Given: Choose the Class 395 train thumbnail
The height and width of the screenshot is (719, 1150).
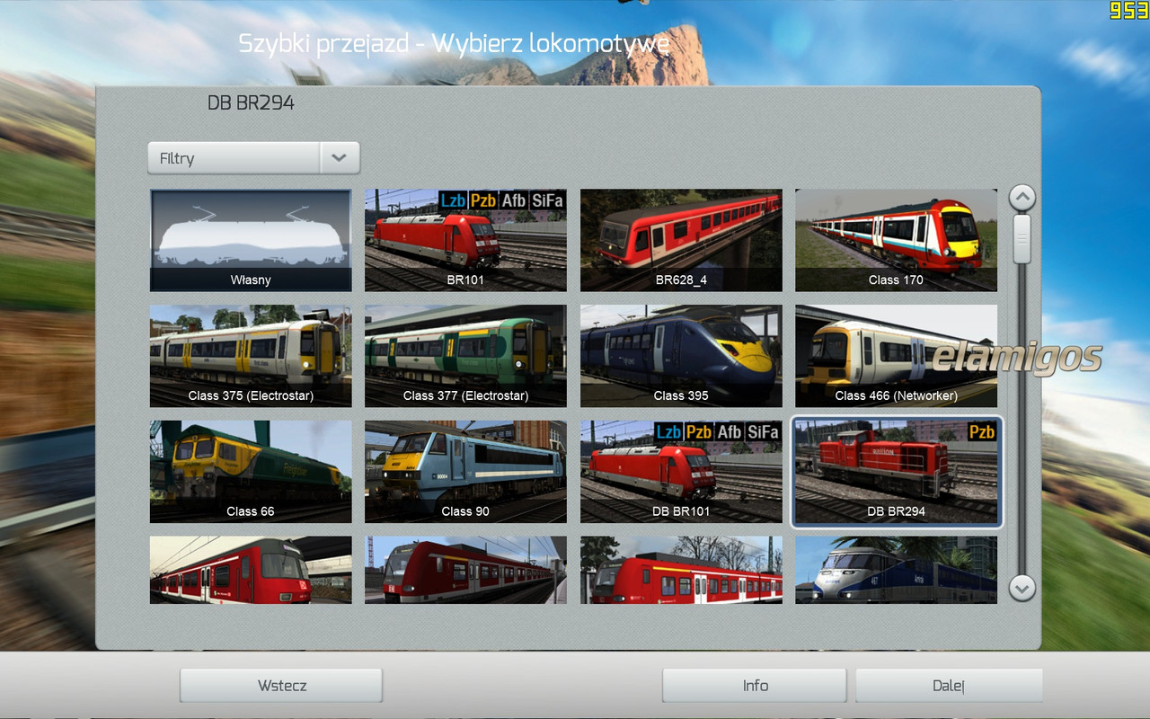Looking at the screenshot, I should (681, 356).
